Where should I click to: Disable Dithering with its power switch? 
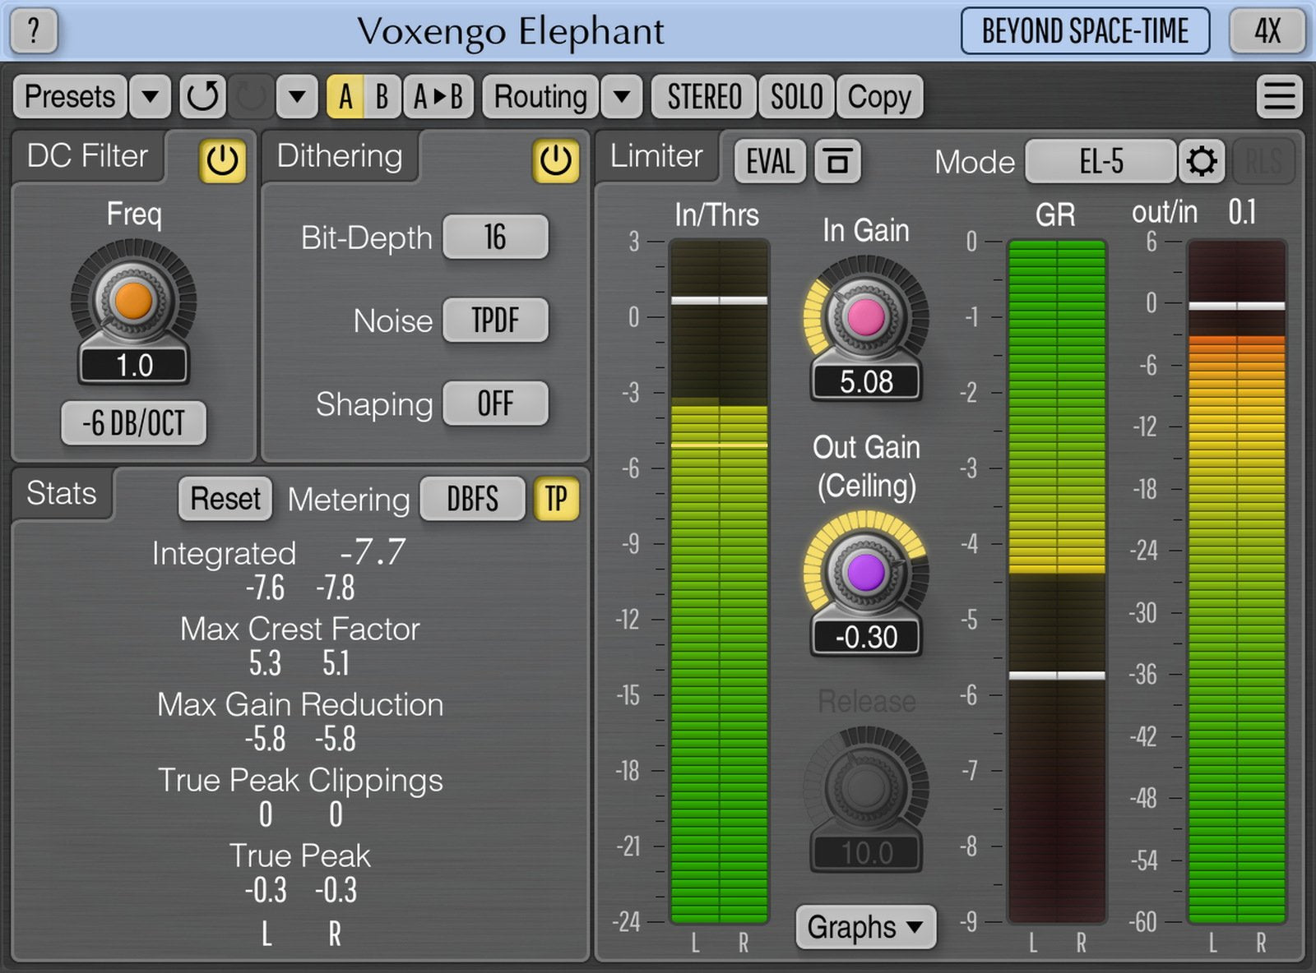555,161
